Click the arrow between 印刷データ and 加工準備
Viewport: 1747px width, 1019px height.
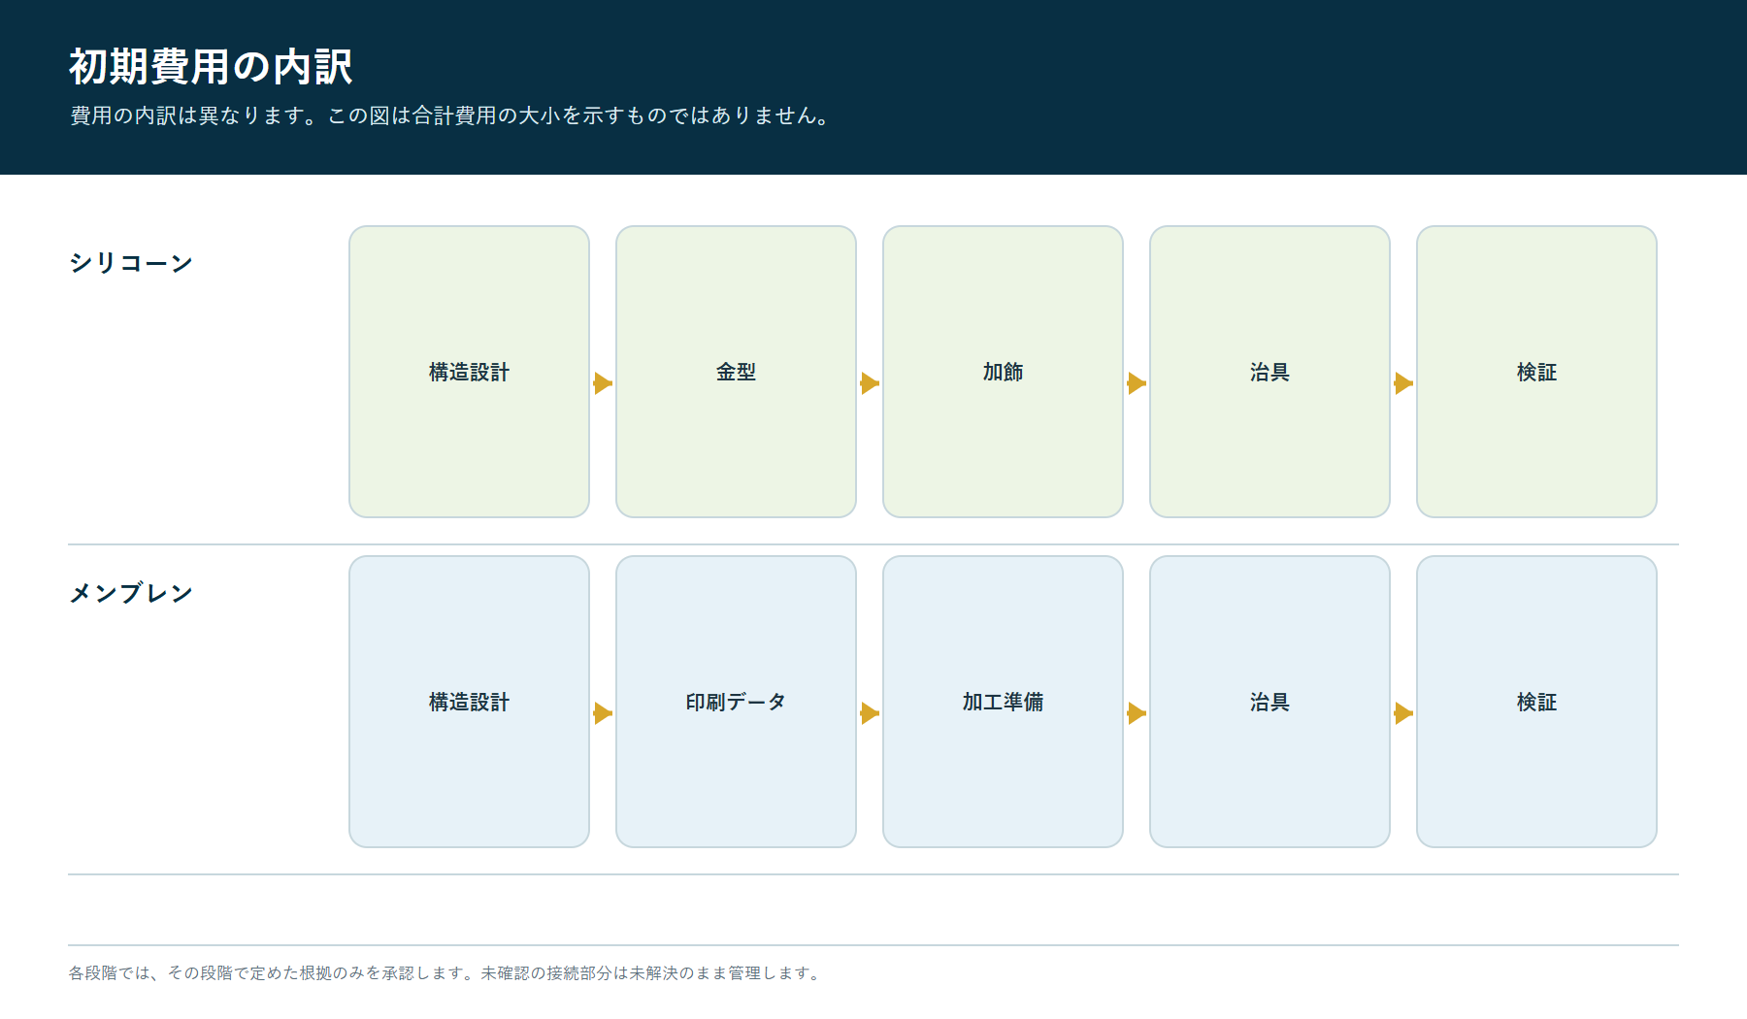pos(870,713)
